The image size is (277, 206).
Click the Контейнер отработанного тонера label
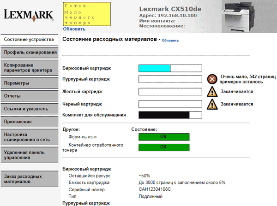pyautogui.click(x=93, y=147)
